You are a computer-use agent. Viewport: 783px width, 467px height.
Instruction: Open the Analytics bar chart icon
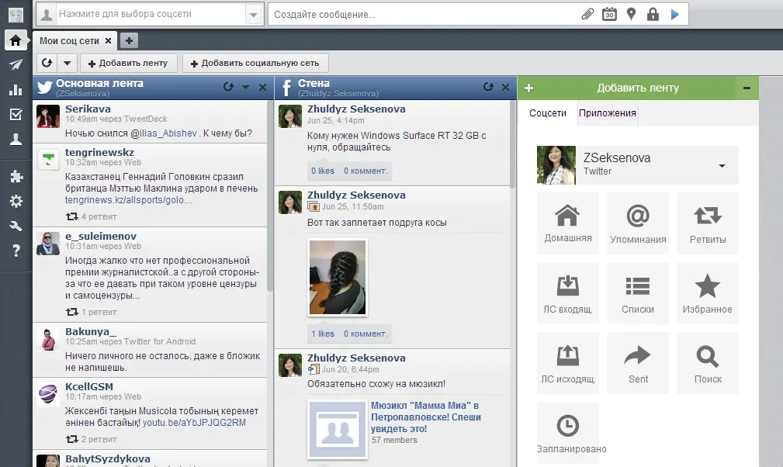pyautogui.click(x=16, y=90)
